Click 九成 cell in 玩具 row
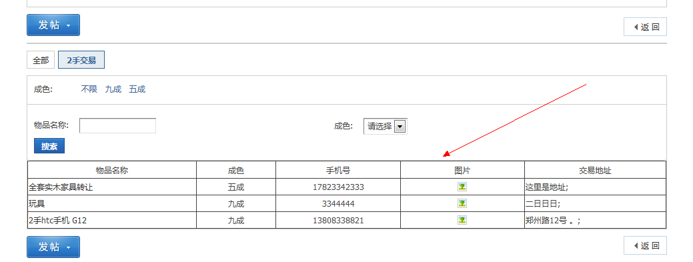 pos(236,204)
